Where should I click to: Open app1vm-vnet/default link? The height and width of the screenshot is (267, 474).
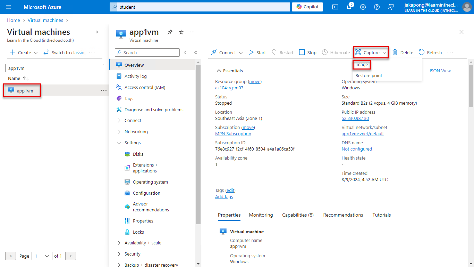pyautogui.click(x=363, y=134)
